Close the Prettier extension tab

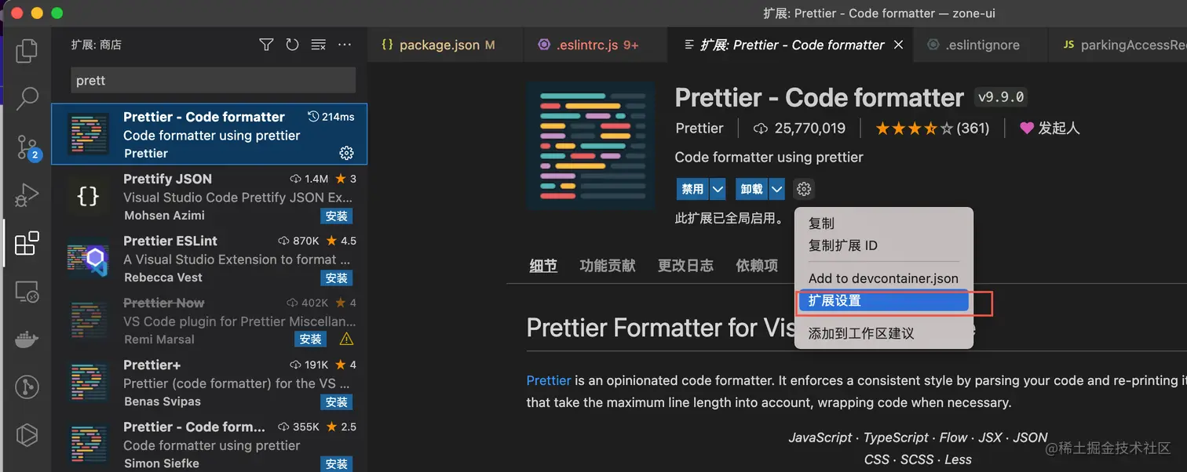pyautogui.click(x=899, y=45)
